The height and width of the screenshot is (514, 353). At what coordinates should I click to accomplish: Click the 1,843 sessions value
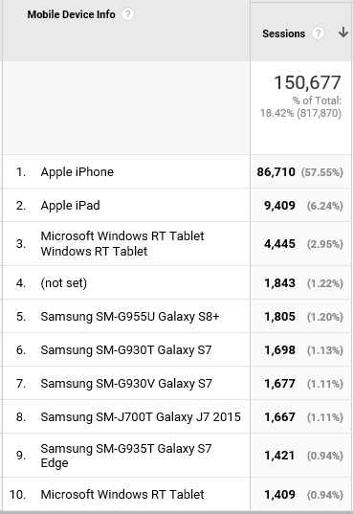point(279,283)
